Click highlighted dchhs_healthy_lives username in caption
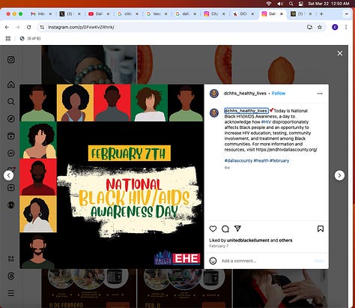355x308 pixels. point(246,111)
